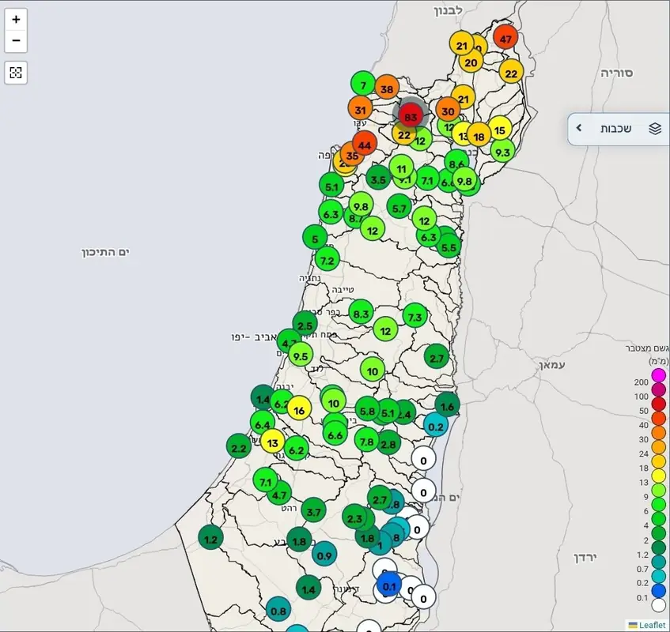Viewport: 670px width, 632px height.
Task: Click the layers stack icon
Action: [x=654, y=129]
